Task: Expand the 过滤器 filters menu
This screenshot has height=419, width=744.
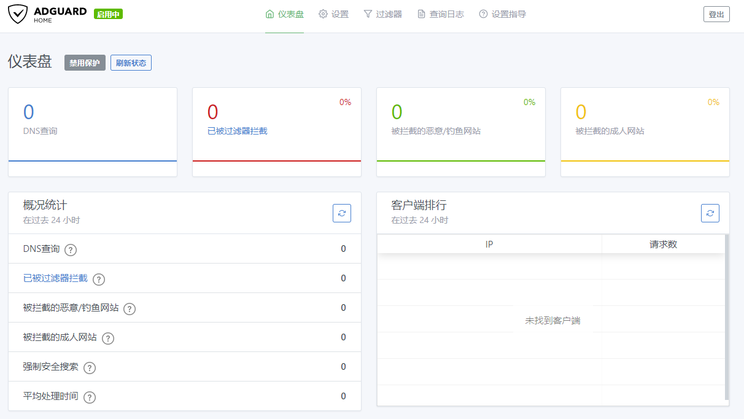Action: click(x=382, y=14)
